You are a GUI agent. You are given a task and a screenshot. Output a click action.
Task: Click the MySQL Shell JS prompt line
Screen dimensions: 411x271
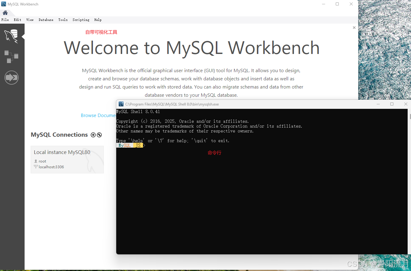[x=131, y=146]
